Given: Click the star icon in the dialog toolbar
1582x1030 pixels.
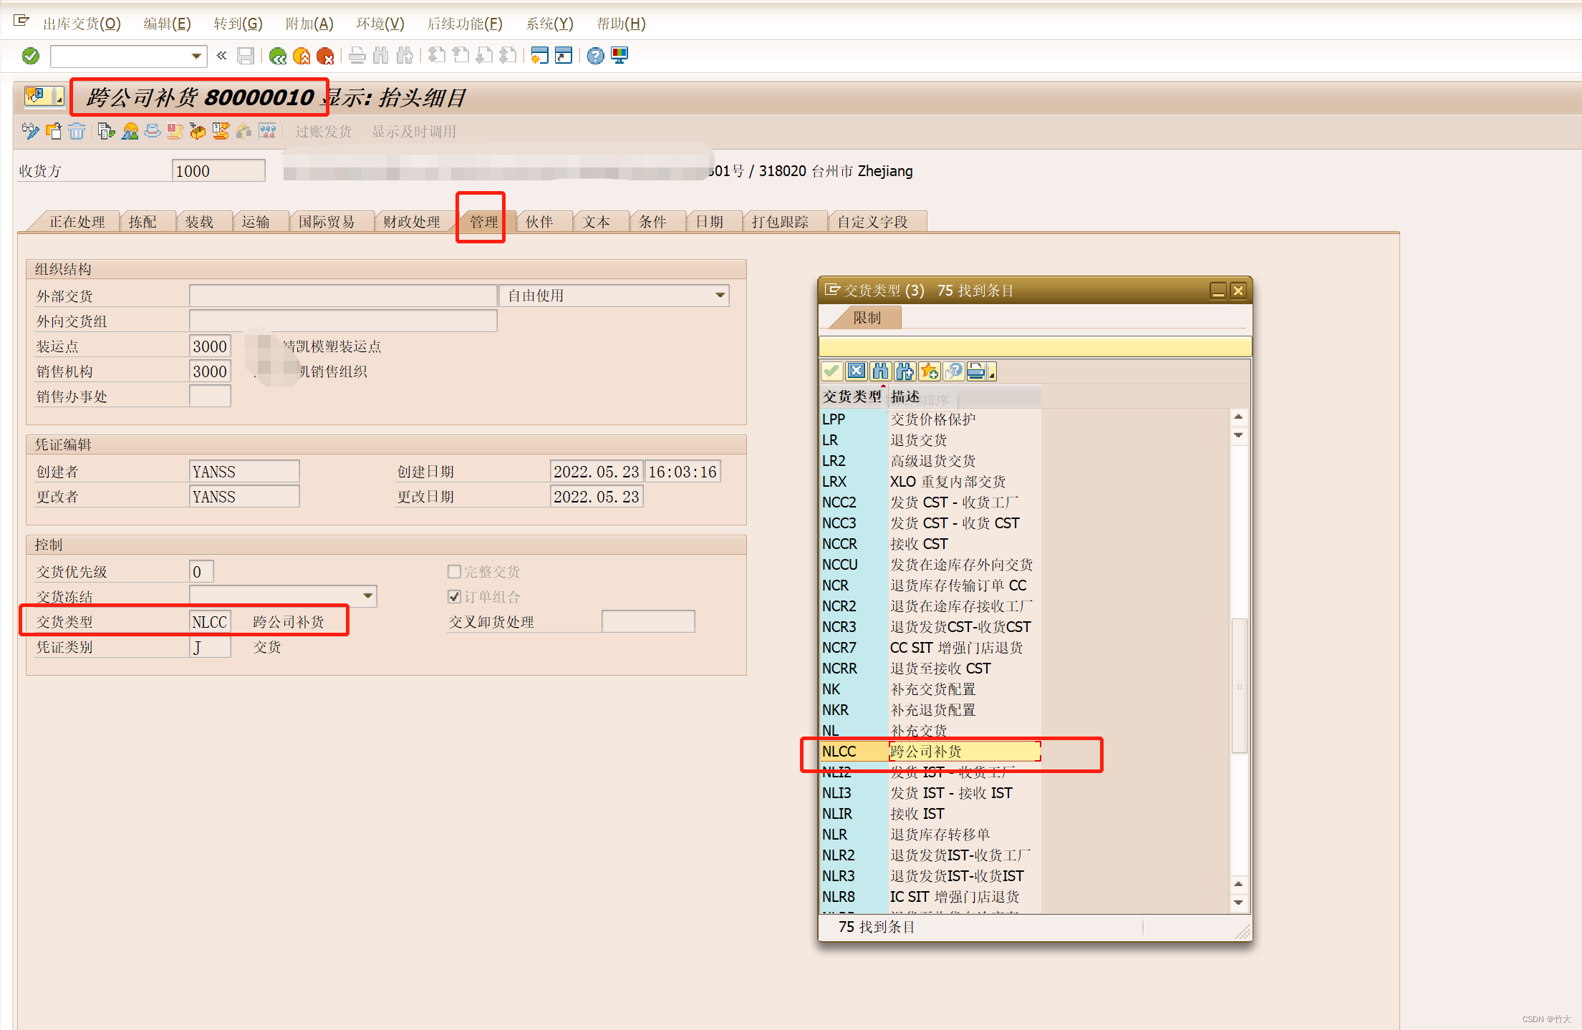Looking at the screenshot, I should click(929, 371).
